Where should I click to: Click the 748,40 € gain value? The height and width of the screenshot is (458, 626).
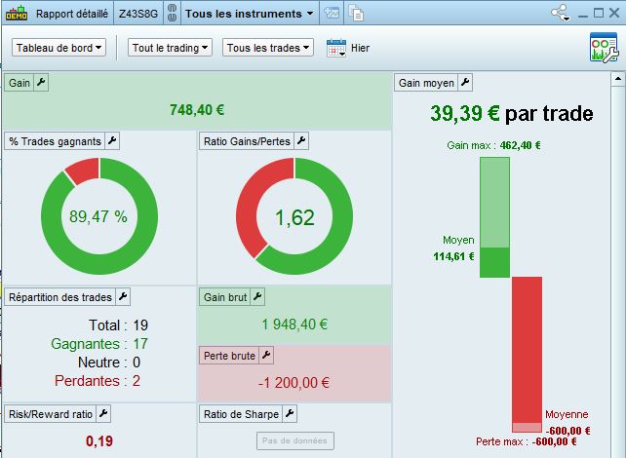(197, 110)
